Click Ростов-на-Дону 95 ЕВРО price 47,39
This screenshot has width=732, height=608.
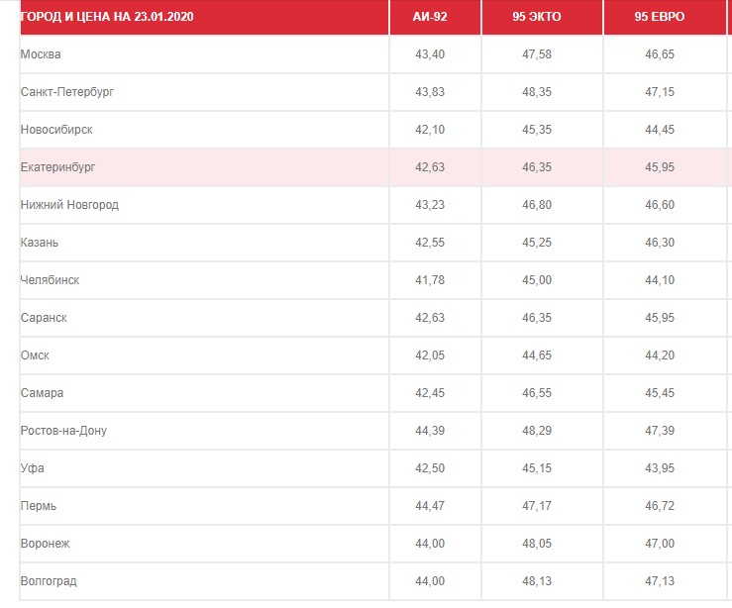pyautogui.click(x=660, y=431)
